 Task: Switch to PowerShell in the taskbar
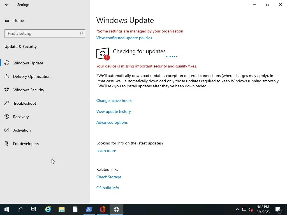(x=89, y=209)
